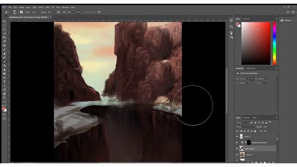Select the Lasso tool
Image resolution: width=297 pixels, height=167 pixels.
[4, 29]
